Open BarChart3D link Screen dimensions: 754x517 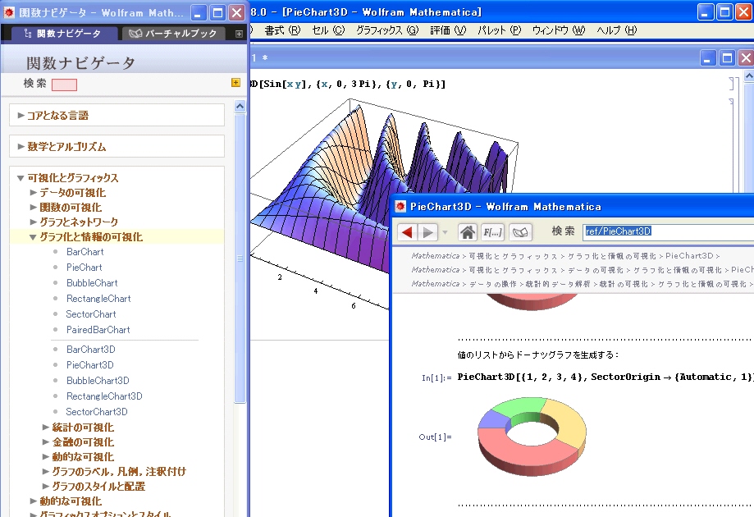tap(91, 350)
